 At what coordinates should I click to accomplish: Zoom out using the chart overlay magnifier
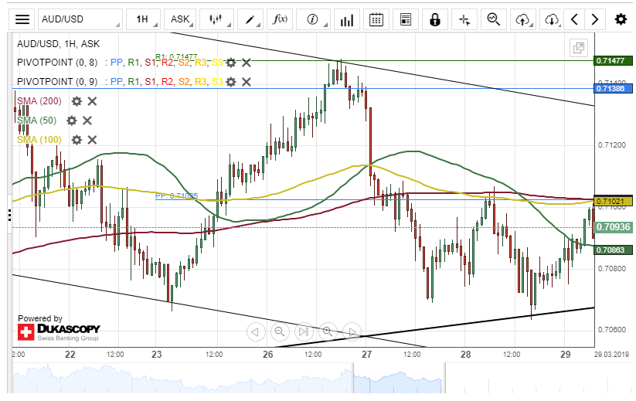pyautogui.click(x=280, y=332)
